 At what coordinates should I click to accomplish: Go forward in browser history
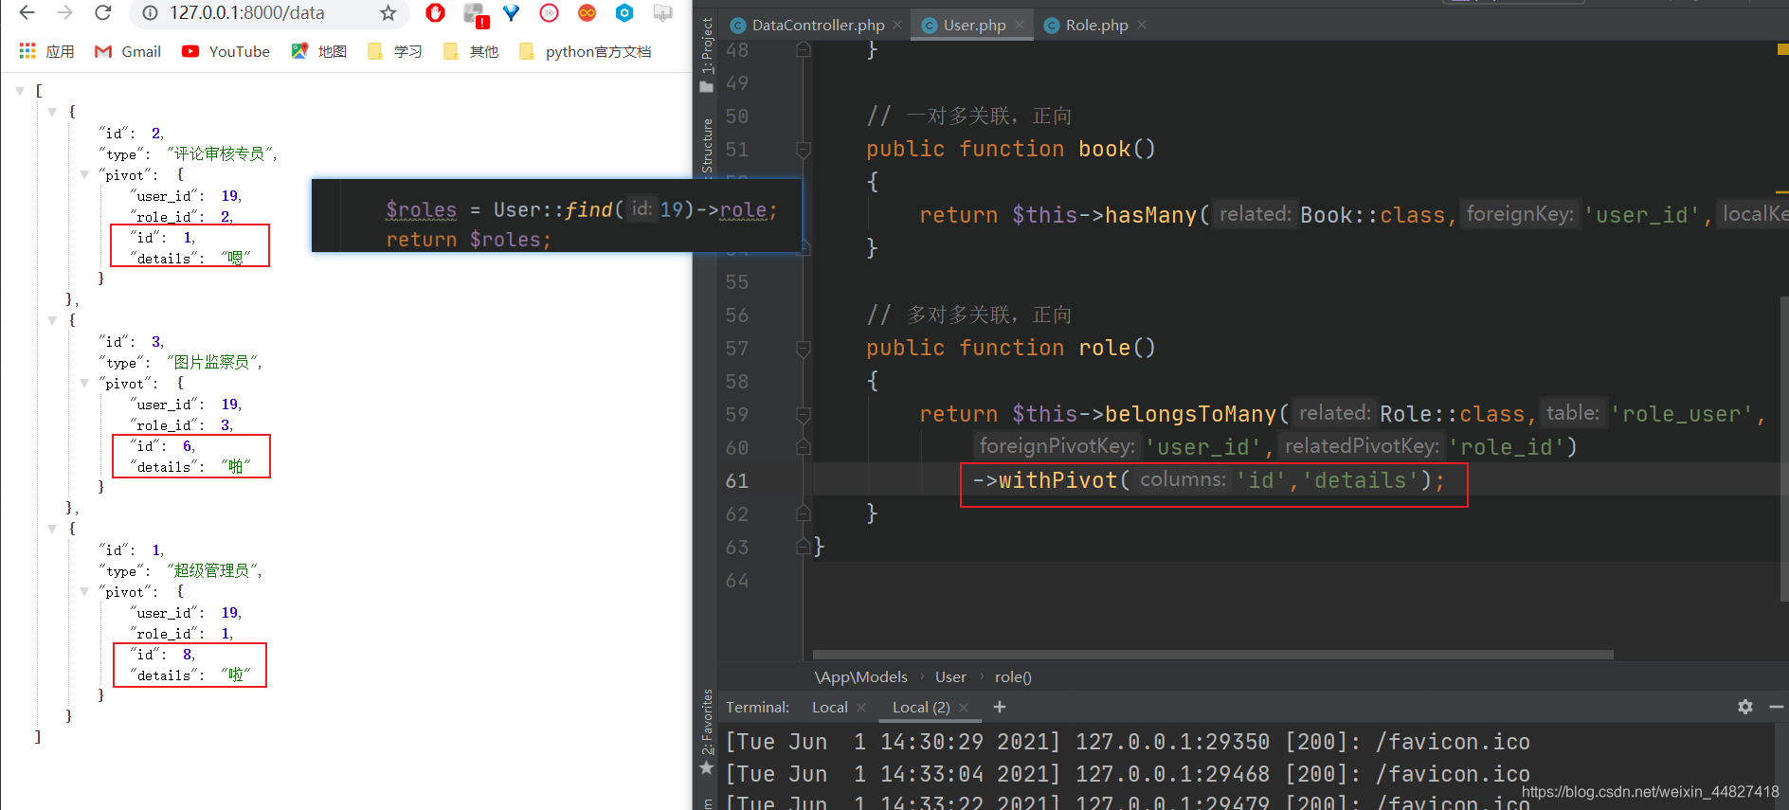[64, 13]
